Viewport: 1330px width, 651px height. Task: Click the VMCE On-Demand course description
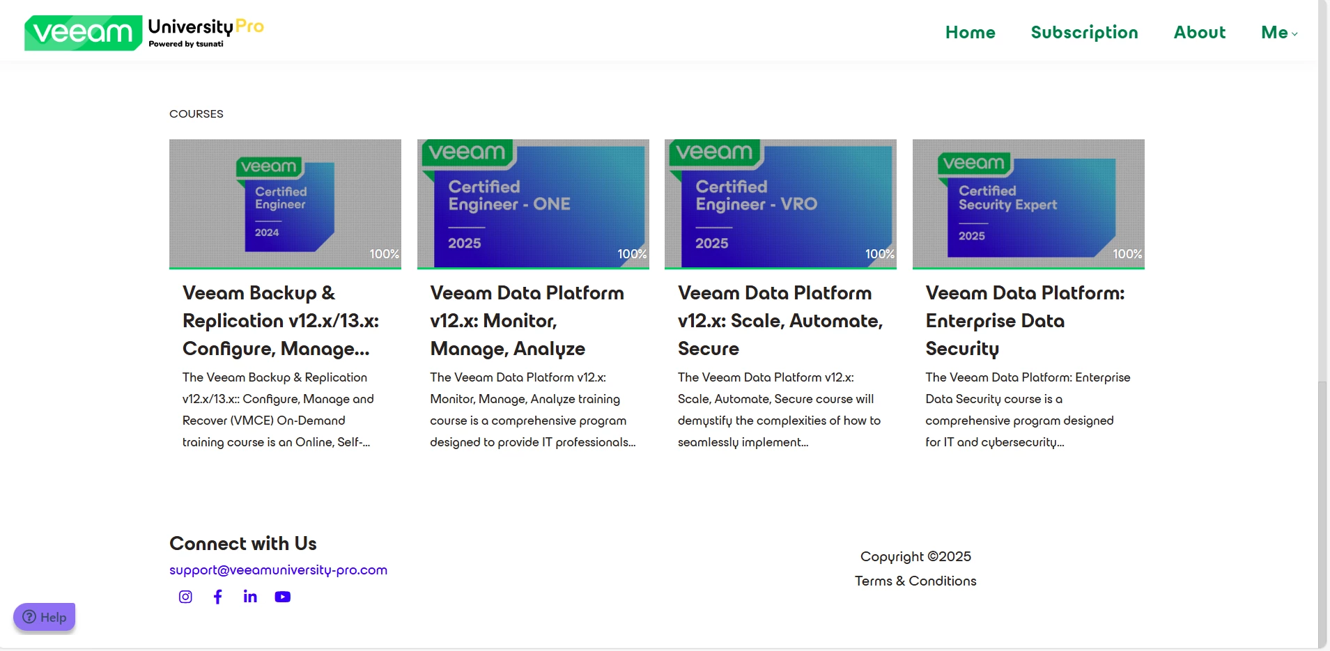tap(278, 409)
